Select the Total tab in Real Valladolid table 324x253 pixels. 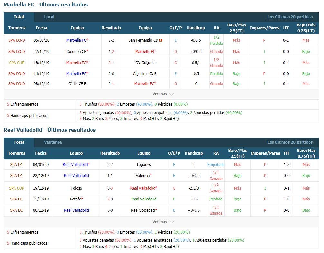point(19,142)
